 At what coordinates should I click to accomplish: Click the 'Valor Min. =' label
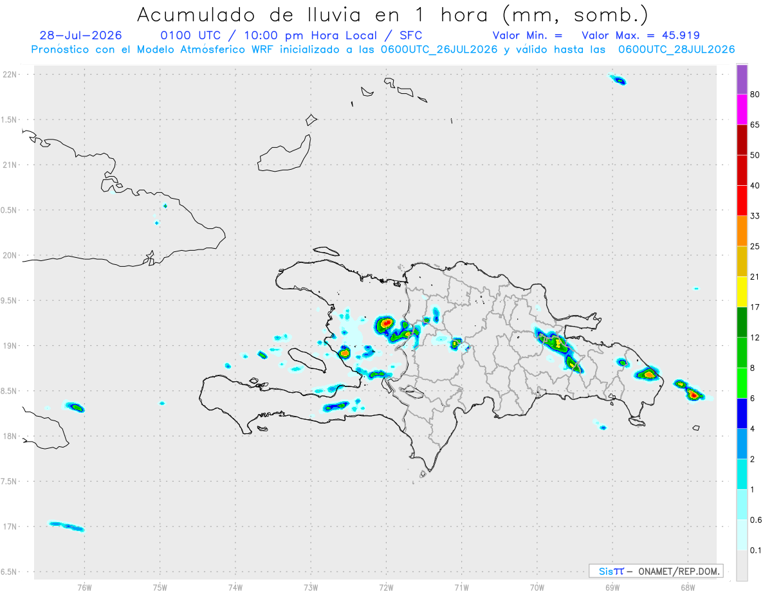click(x=528, y=35)
